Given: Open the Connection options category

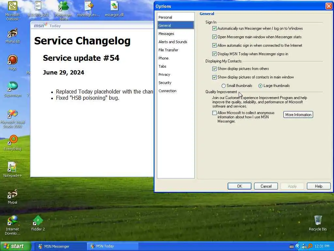Looking at the screenshot, I should (x=176, y=91).
